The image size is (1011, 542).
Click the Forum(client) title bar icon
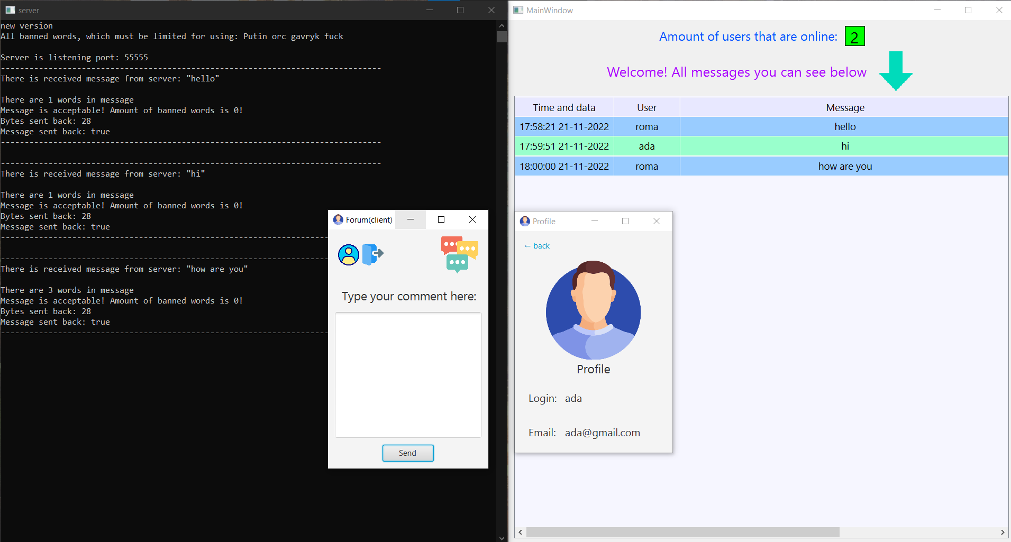(x=338, y=219)
